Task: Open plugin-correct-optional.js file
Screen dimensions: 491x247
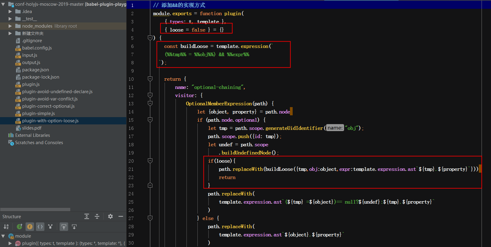Action: click(x=48, y=106)
